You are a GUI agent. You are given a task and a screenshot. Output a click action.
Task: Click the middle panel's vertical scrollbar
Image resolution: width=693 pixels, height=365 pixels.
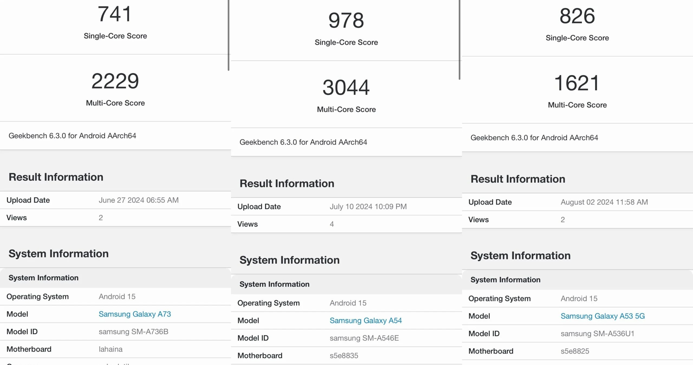(459, 39)
